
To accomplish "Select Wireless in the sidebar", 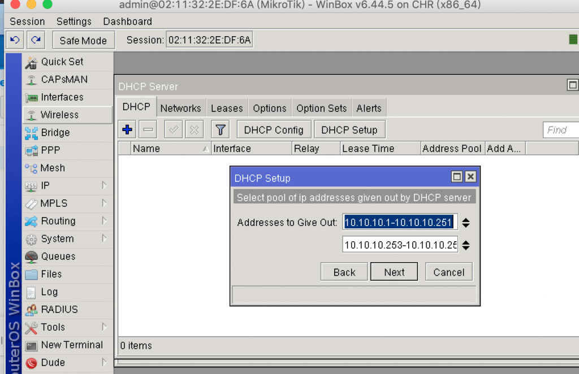I will click(x=68, y=115).
